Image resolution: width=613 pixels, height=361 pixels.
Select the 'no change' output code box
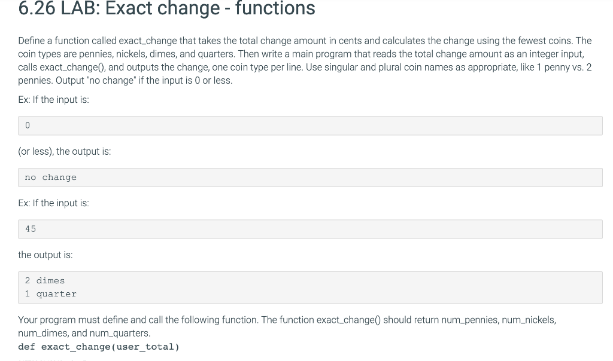coord(310,178)
